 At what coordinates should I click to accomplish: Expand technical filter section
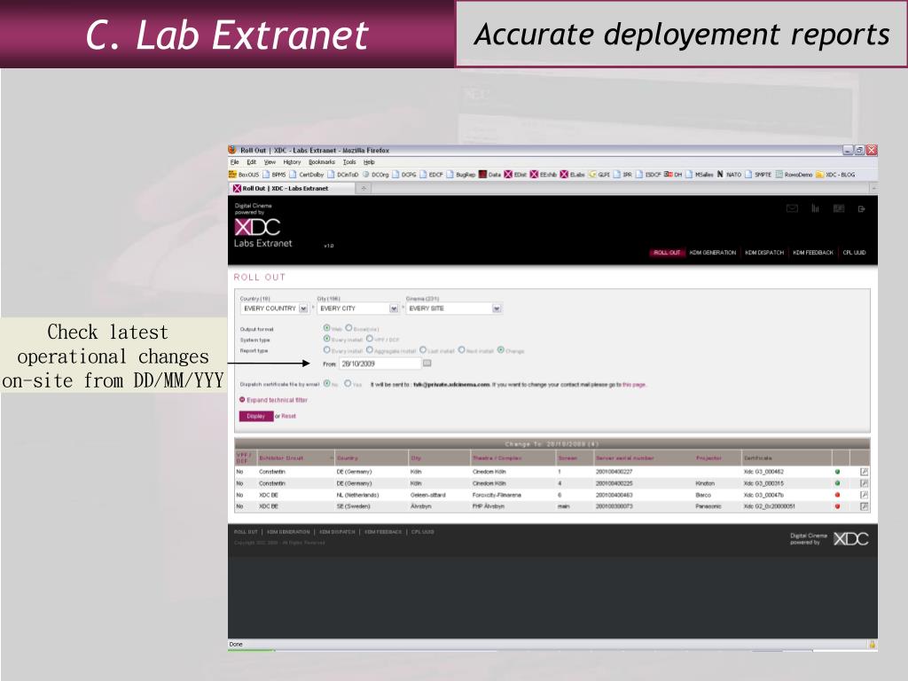(x=273, y=400)
